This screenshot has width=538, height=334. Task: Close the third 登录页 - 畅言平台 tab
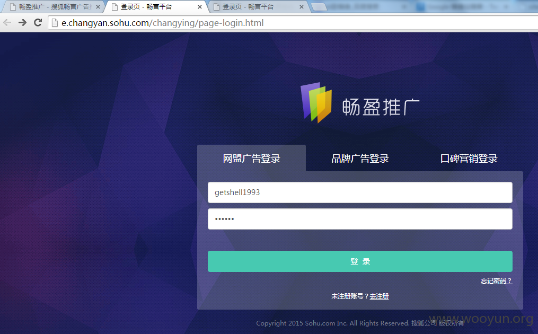(x=301, y=7)
